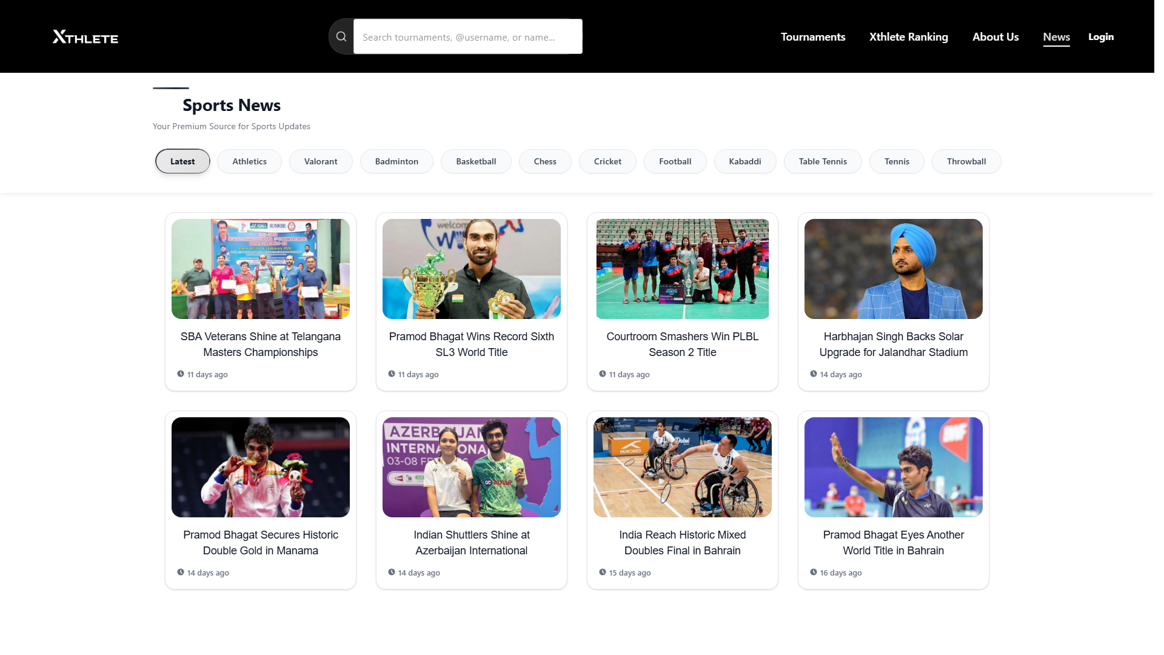Open the Harbhajan Singh photo thumbnail

pyautogui.click(x=893, y=269)
